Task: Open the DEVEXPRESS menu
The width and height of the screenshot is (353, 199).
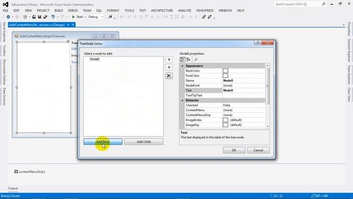Action: coord(205,11)
